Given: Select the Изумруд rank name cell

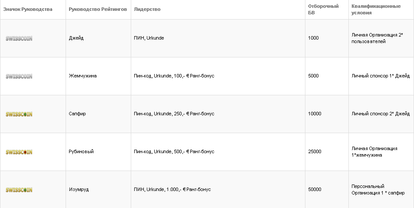Looking at the screenshot, I should click(x=79, y=190).
